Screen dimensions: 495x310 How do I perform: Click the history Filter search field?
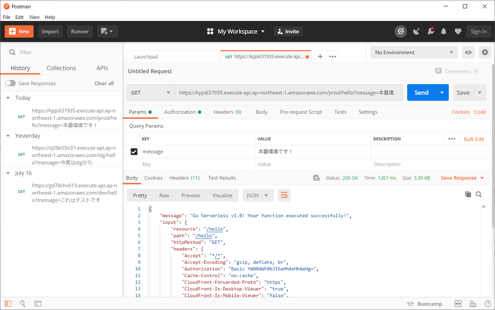[x=61, y=52]
